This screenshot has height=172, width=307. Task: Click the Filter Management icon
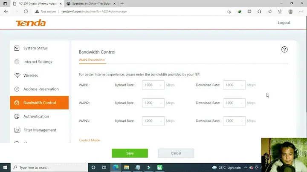pyautogui.click(x=17, y=130)
